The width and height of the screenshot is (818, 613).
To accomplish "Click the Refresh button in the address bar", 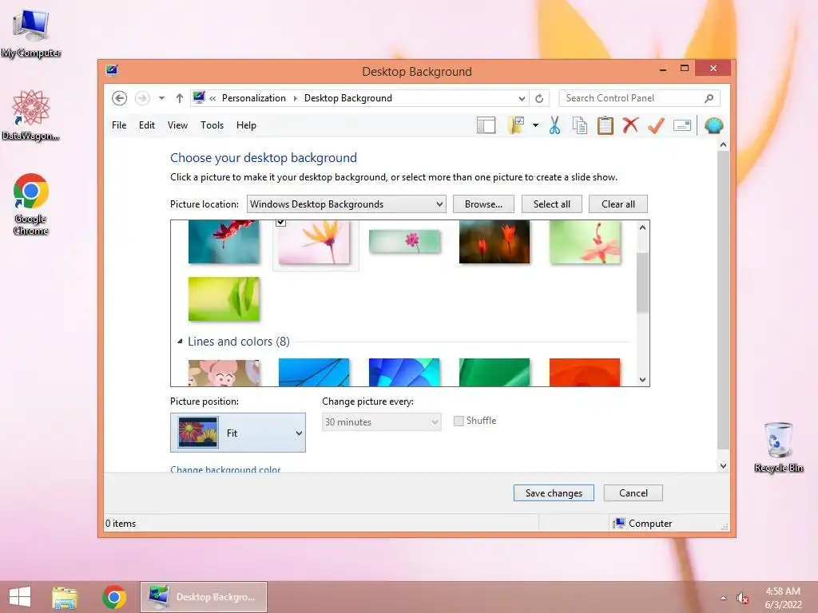I will coord(539,98).
